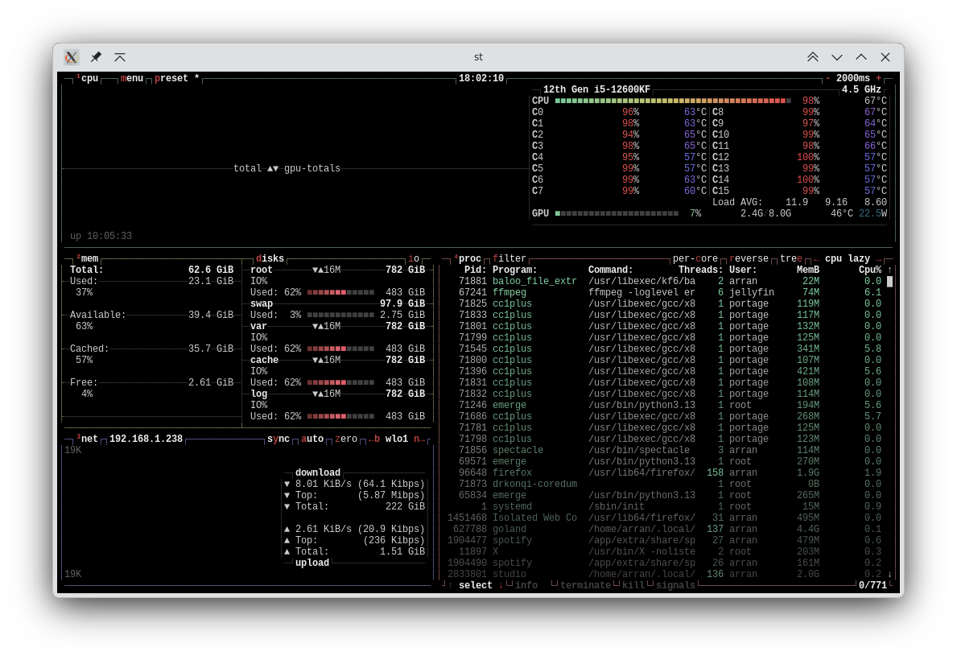
Task: Click terminate process button
Action: (585, 585)
